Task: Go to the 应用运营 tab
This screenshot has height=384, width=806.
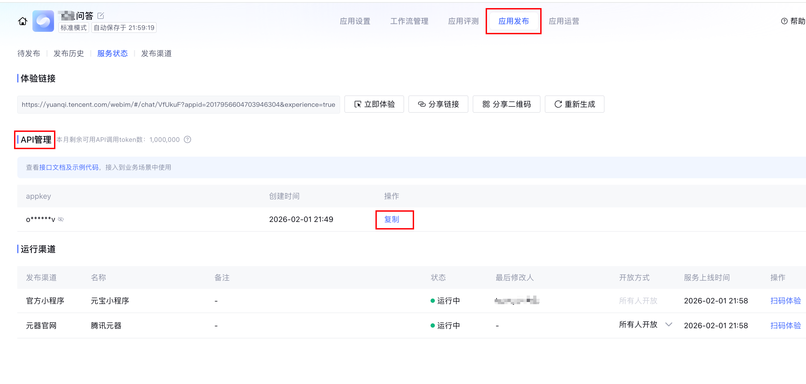Action: tap(564, 21)
